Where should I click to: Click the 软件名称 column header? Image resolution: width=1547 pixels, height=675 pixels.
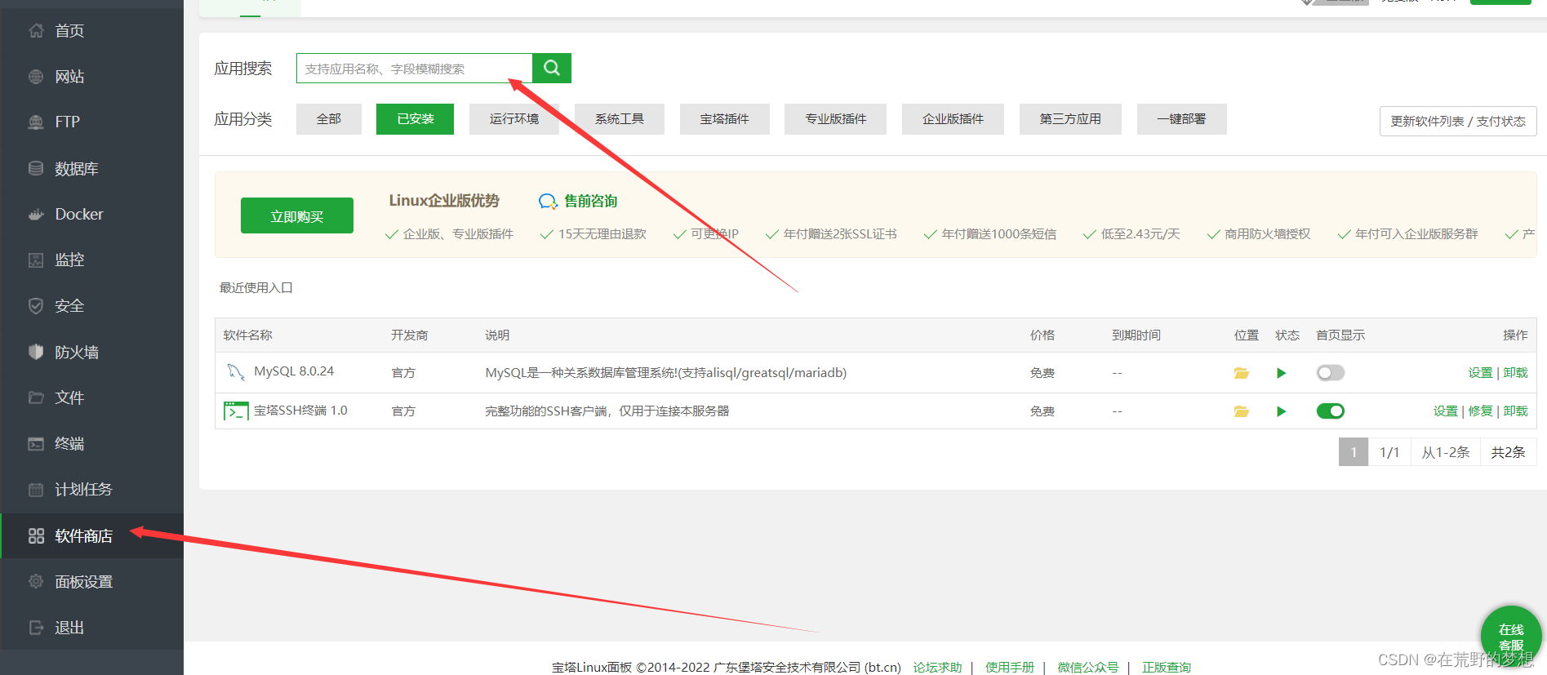tap(248, 335)
